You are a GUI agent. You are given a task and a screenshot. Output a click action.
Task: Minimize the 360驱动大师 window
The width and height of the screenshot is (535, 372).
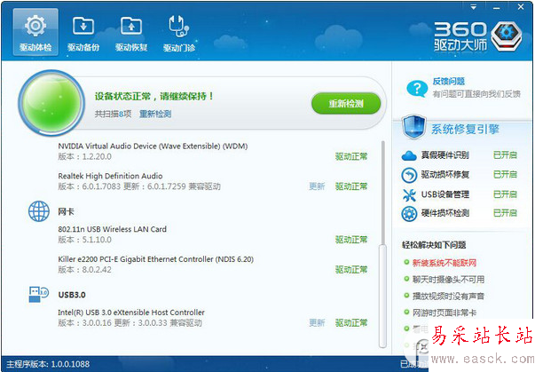497,7
